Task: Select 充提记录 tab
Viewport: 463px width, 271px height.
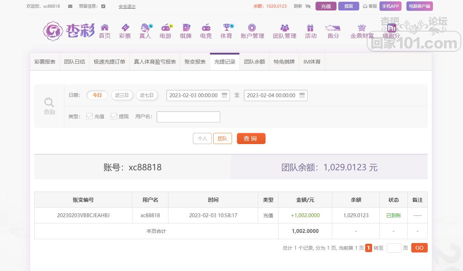Action: pyautogui.click(x=225, y=62)
